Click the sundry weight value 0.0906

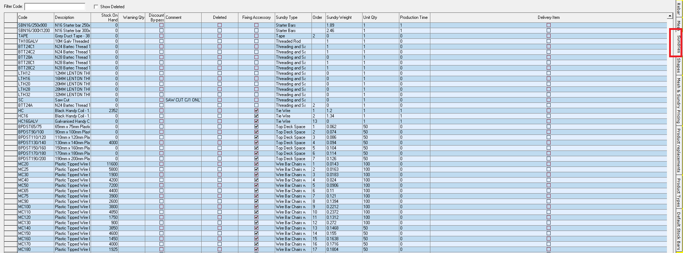344,185
